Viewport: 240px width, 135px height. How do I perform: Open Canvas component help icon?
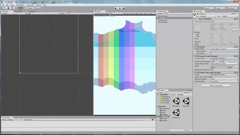(x=235, y=46)
